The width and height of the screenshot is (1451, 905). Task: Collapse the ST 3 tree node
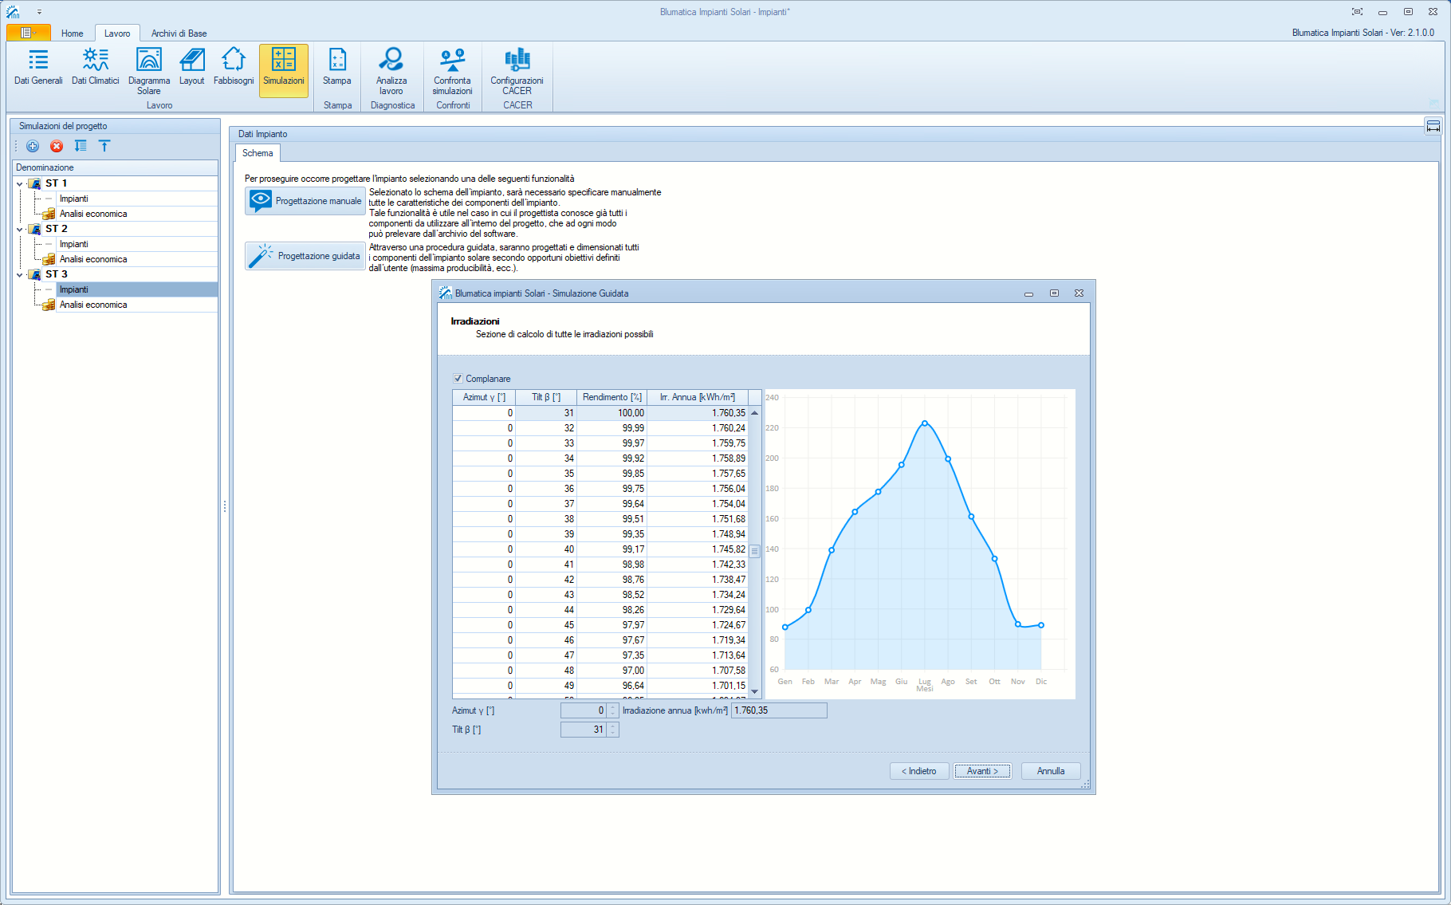click(x=20, y=274)
